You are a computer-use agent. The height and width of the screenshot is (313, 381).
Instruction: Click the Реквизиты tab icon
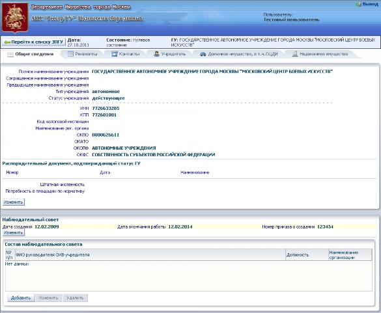[70, 54]
